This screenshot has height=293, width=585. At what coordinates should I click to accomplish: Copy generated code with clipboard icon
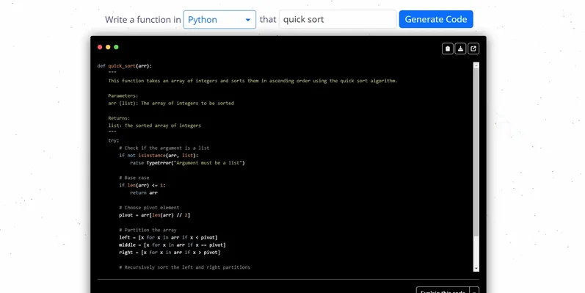click(448, 48)
